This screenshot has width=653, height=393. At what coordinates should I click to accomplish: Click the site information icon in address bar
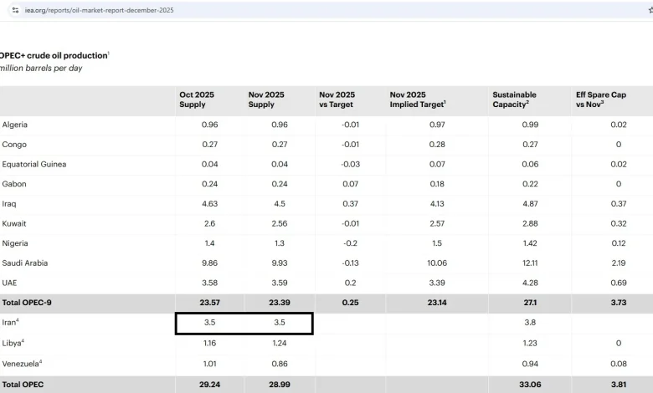tap(15, 9)
